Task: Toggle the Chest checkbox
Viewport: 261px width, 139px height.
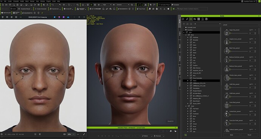Action: point(191,47)
